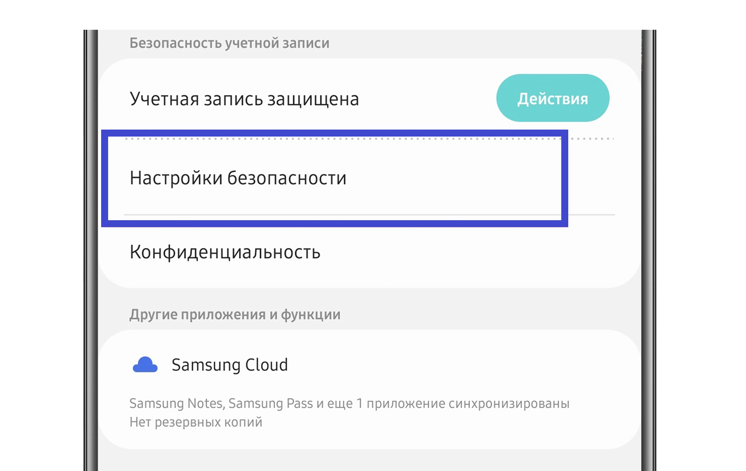Open the Samsung Cloud title
The height and width of the screenshot is (471, 746).
(229, 365)
